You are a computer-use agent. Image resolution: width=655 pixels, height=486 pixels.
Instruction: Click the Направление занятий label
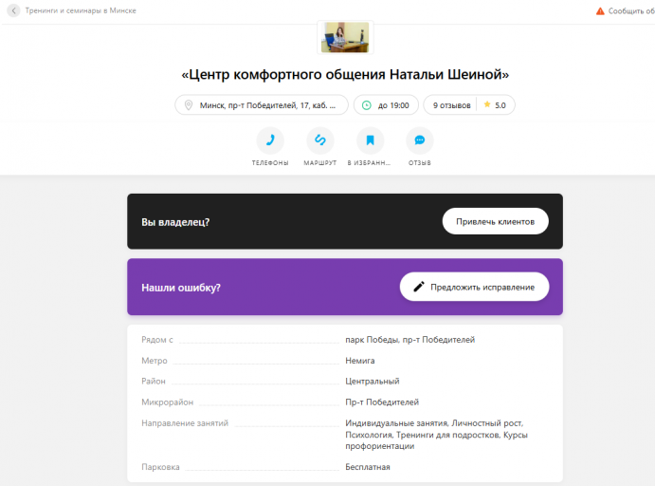point(185,423)
